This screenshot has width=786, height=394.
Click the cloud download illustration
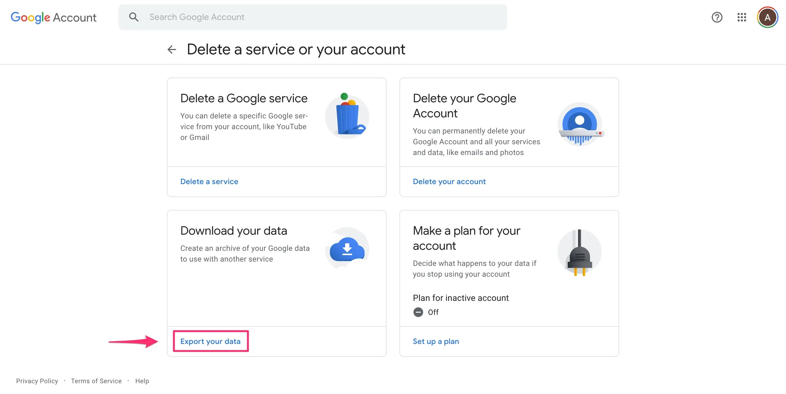[347, 248]
